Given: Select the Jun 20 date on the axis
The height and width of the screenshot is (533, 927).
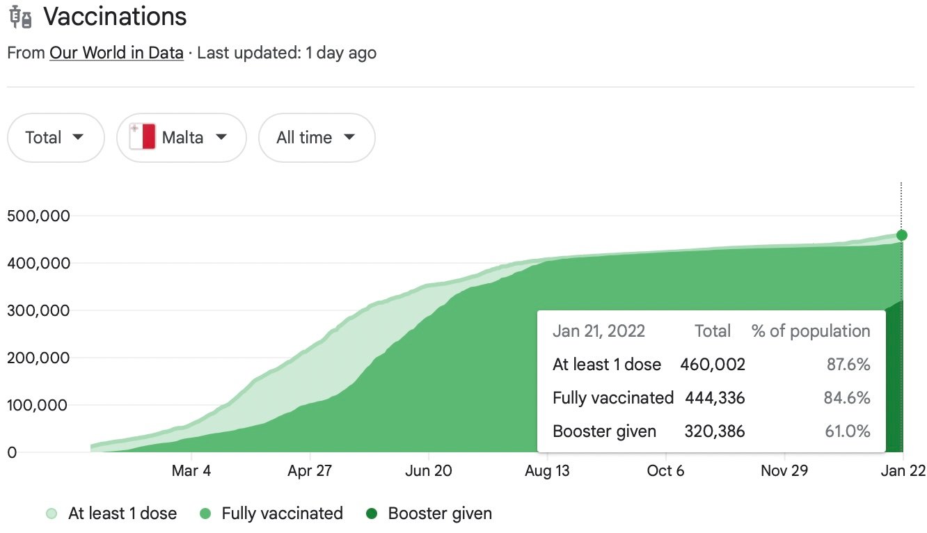Looking at the screenshot, I should point(428,471).
